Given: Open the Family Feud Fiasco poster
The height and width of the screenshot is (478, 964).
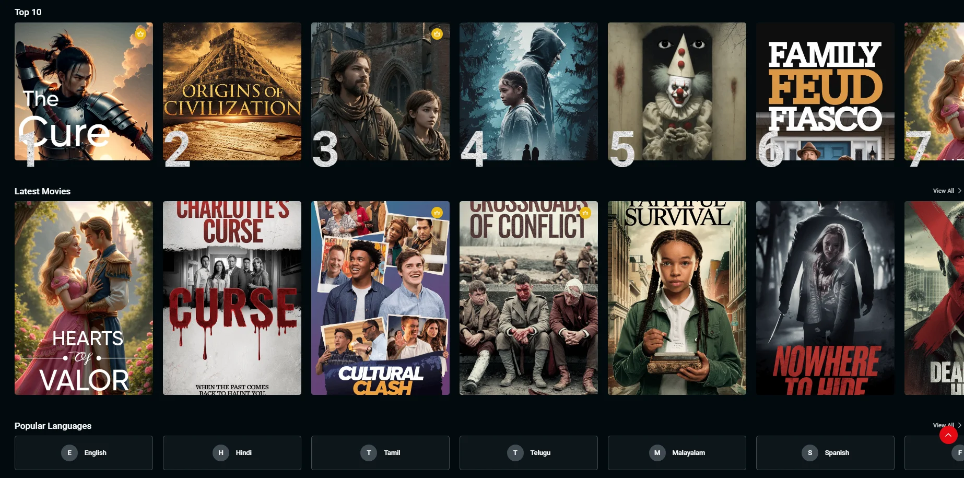Looking at the screenshot, I should [x=825, y=91].
